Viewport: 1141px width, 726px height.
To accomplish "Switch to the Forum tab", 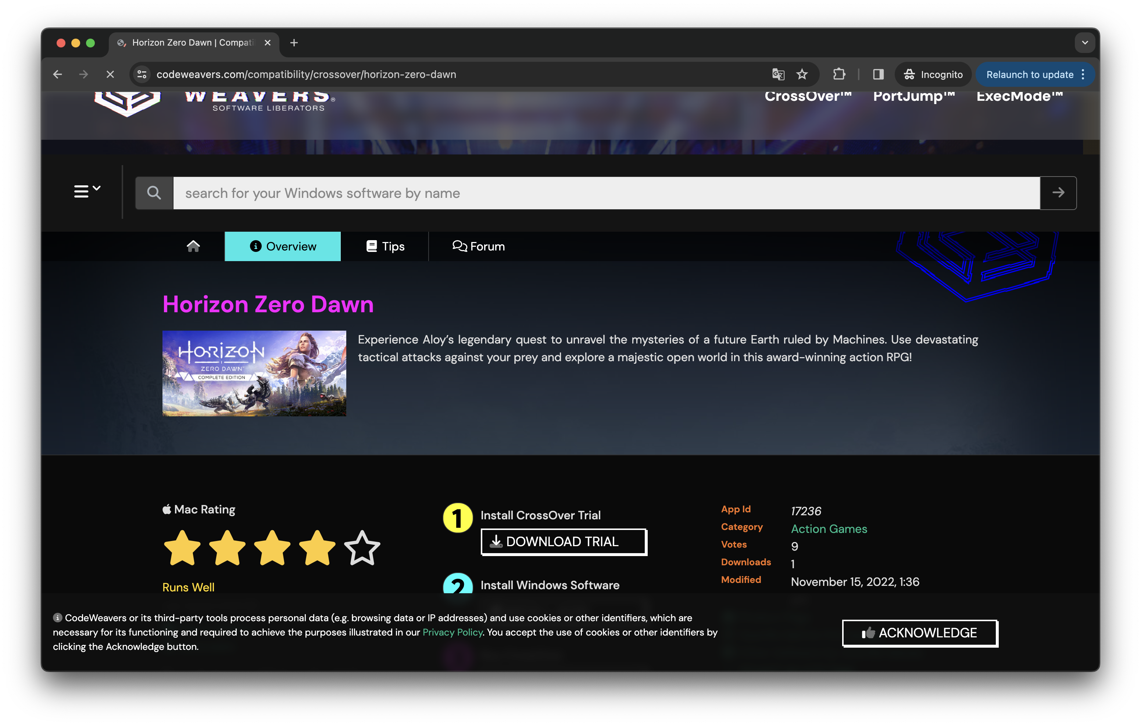I will click(478, 246).
